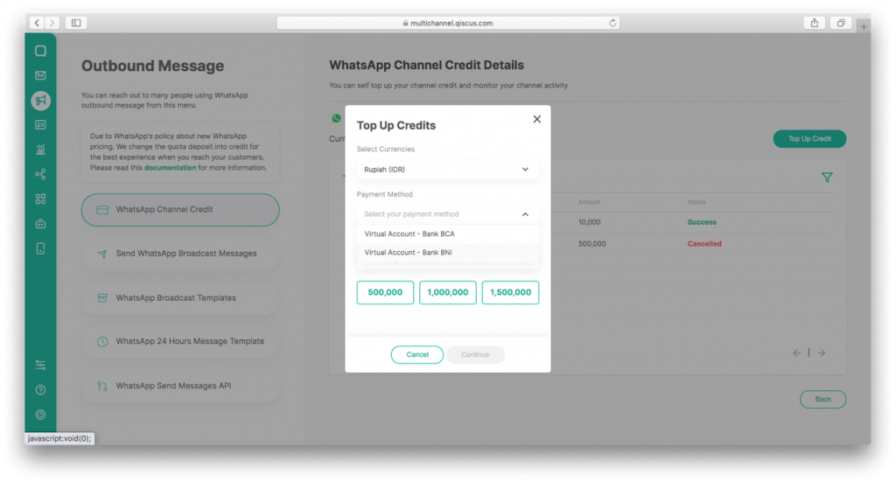Choose the 500,000 top up amount

pyautogui.click(x=385, y=292)
